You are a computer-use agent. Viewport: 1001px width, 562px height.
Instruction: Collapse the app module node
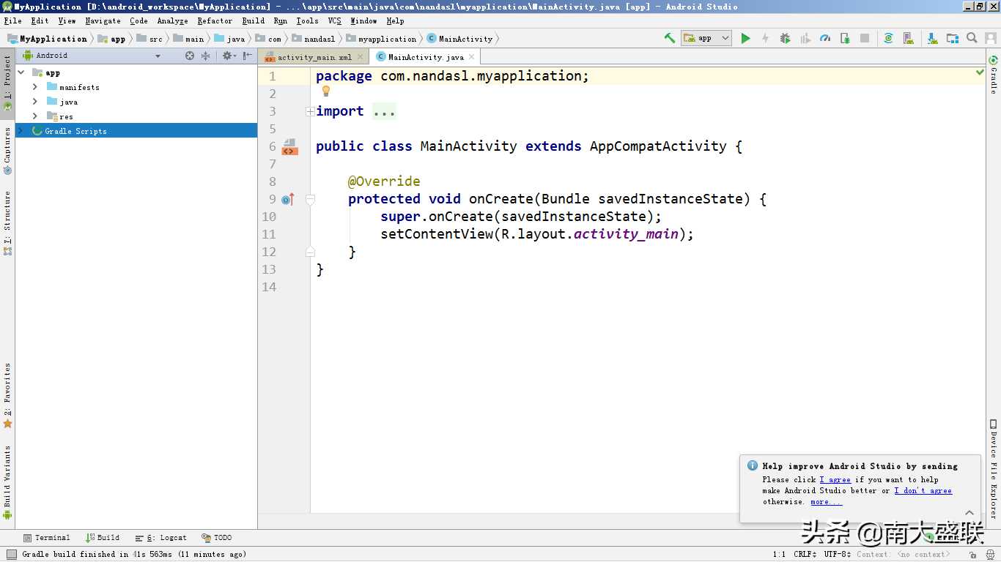point(21,72)
